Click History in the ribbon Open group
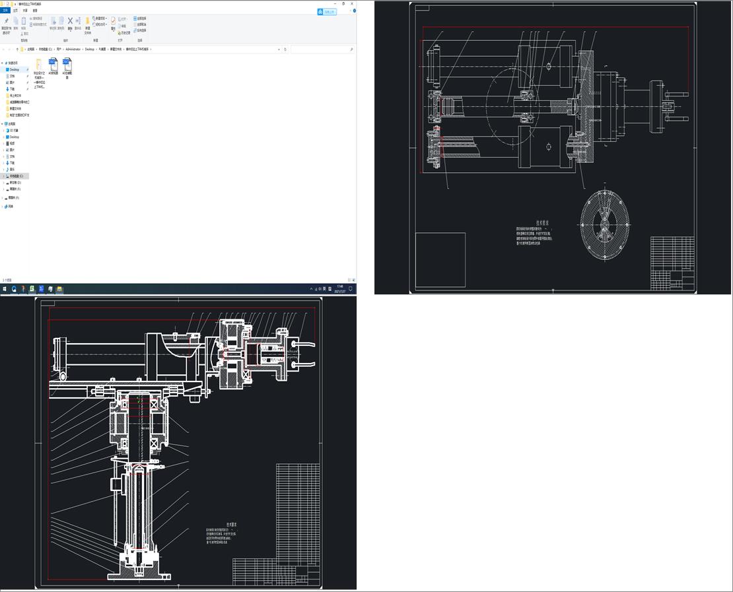733x592 pixels. click(125, 33)
